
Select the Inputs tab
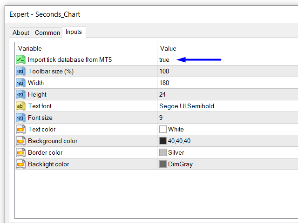74,32
